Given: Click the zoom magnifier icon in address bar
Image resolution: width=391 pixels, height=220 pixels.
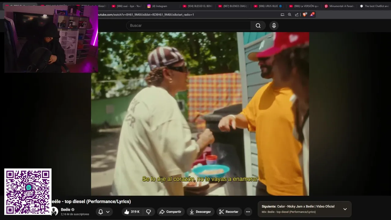Looking at the screenshot, I should tap(290, 15).
